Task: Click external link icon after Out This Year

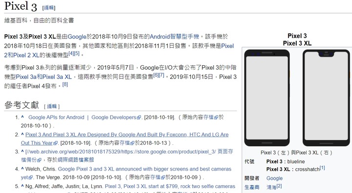Action: point(55,143)
